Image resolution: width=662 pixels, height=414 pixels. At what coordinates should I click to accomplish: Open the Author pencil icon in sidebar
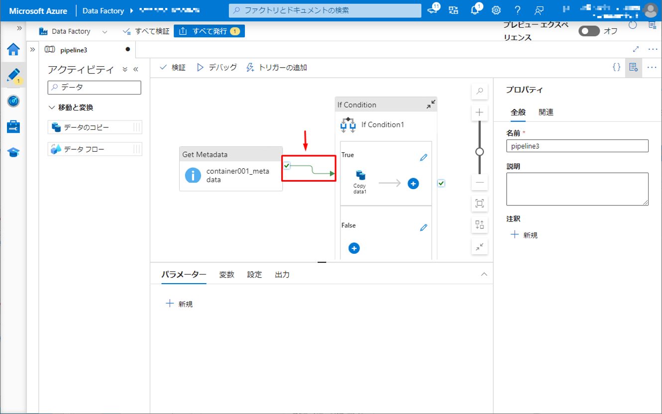coord(13,75)
